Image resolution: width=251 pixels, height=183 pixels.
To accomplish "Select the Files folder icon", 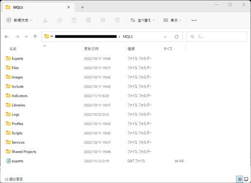I will pos(8,68).
